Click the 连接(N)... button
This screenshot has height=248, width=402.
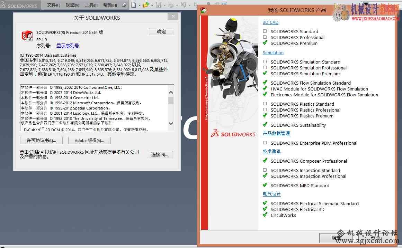[160, 154]
